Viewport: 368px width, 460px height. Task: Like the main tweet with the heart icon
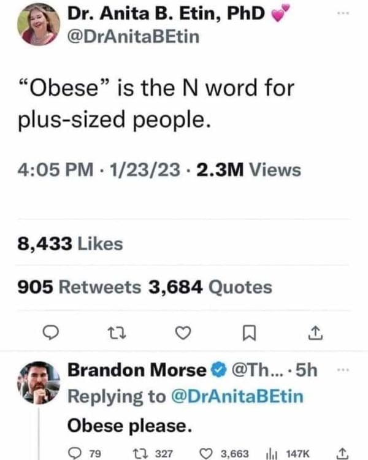182,333
